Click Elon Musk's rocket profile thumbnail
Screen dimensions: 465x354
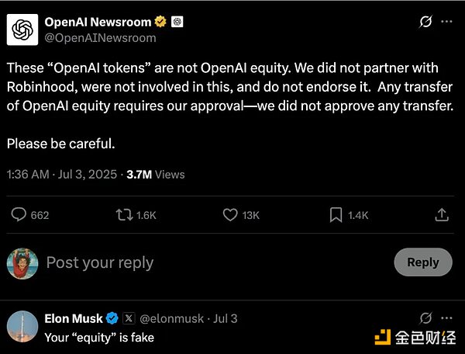(x=22, y=328)
